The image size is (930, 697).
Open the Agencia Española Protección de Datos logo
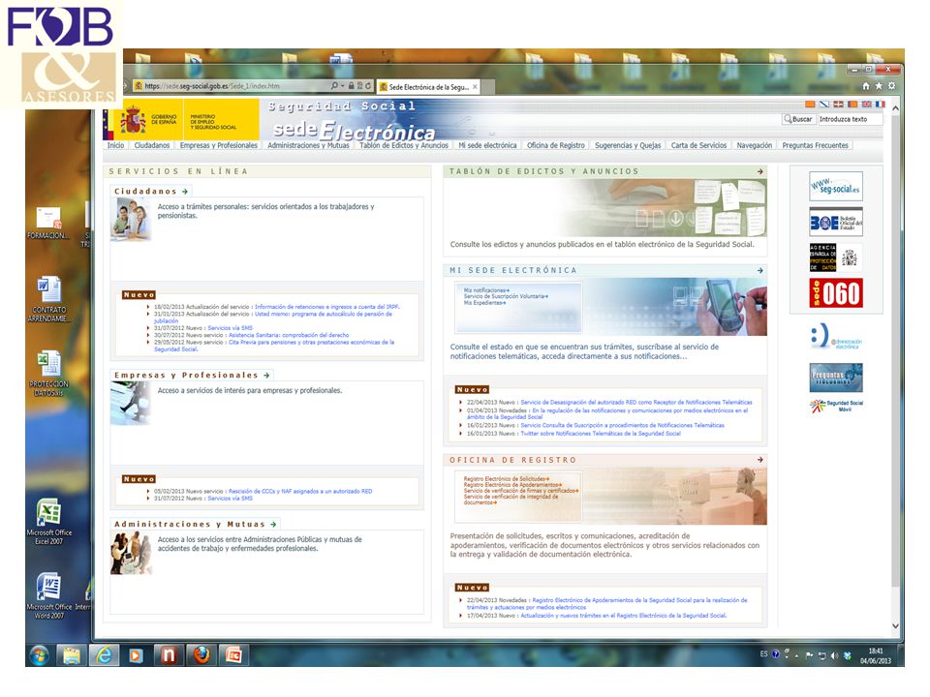(836, 258)
